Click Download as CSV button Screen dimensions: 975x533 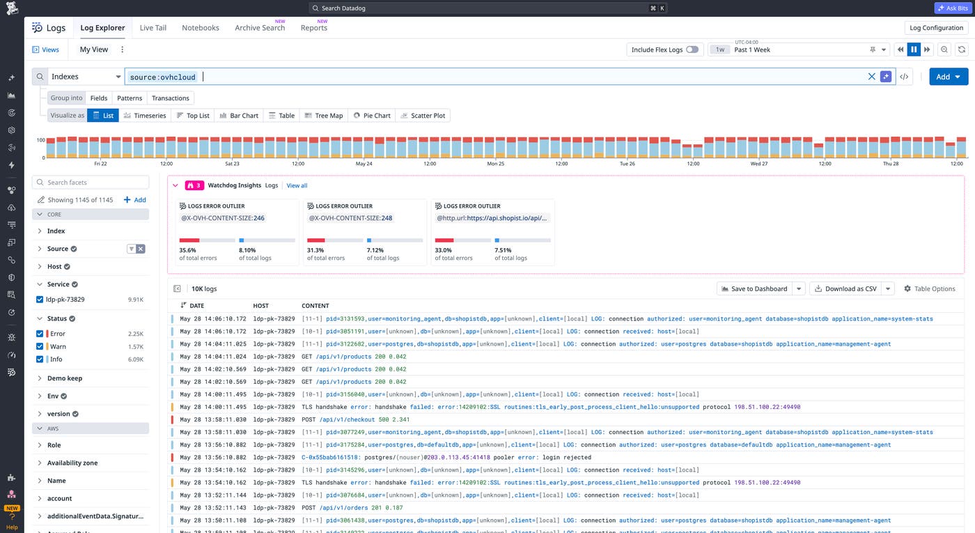pyautogui.click(x=846, y=288)
